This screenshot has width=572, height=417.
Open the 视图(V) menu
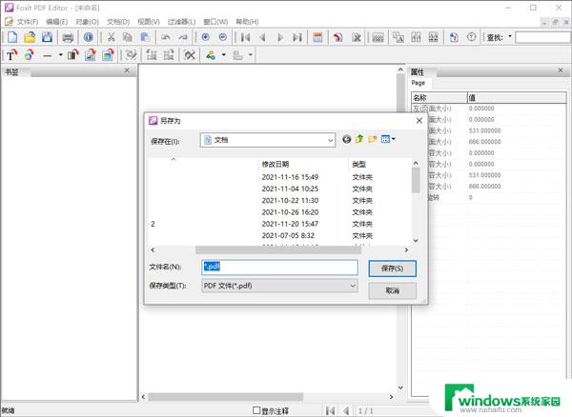click(149, 22)
